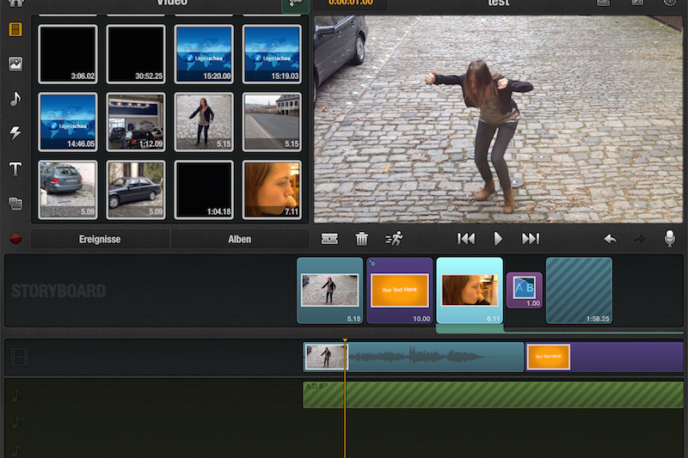Click the orange playhead marker on timeline

click(345, 343)
